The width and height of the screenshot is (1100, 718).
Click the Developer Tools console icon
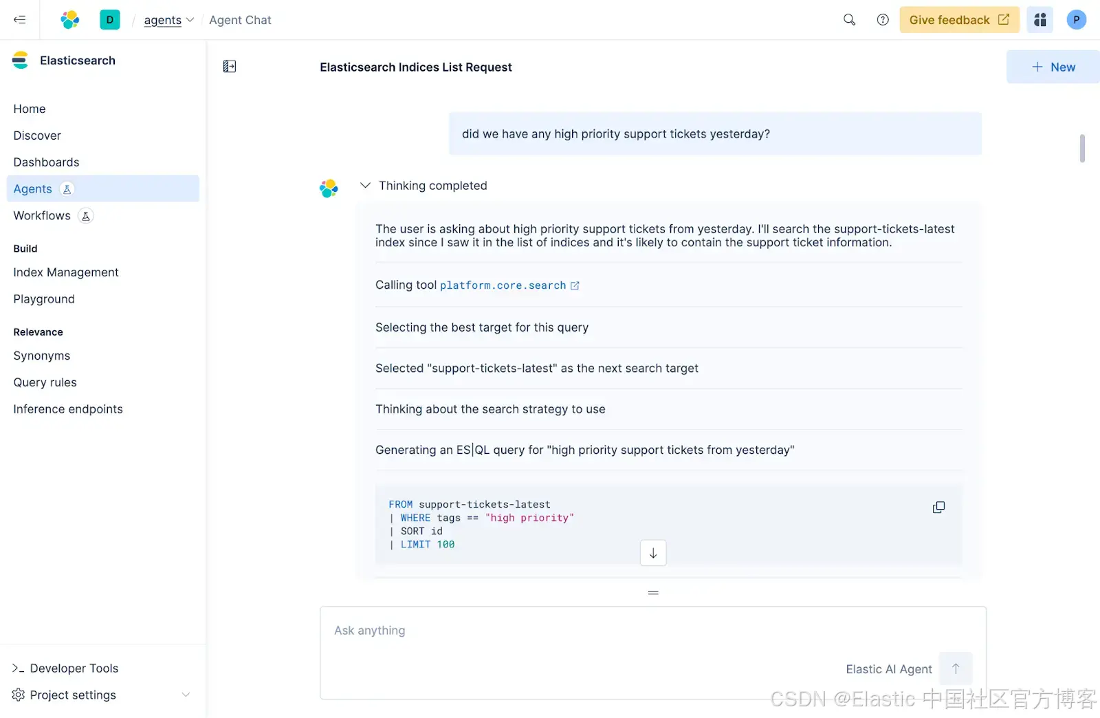click(x=19, y=668)
